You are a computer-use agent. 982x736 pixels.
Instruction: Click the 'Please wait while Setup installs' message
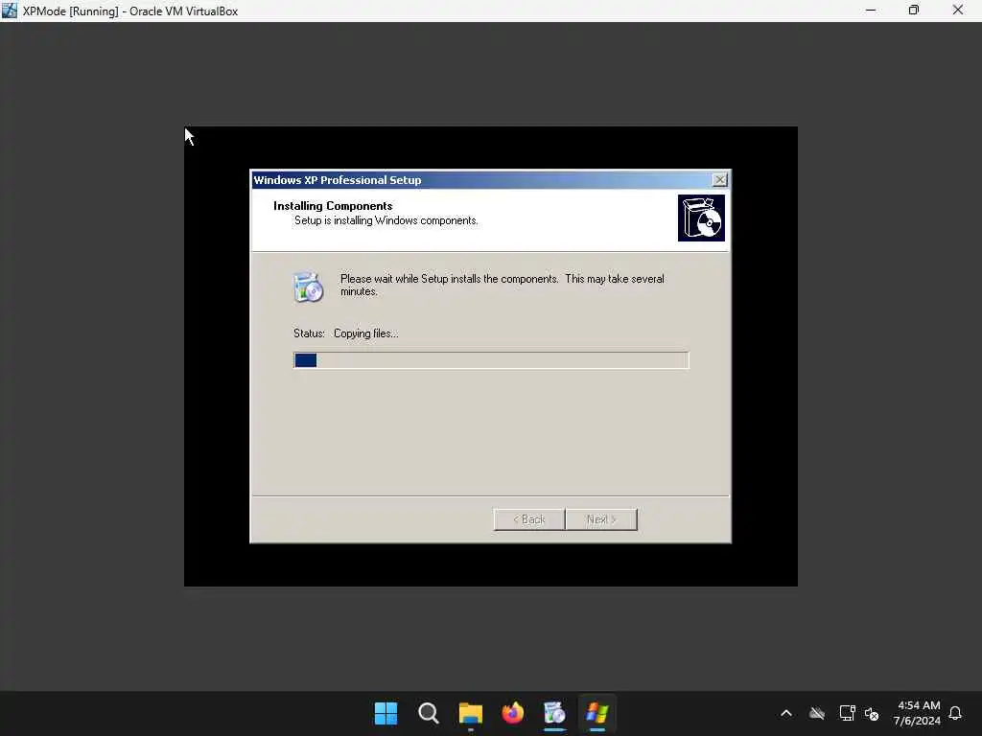pyautogui.click(x=503, y=285)
